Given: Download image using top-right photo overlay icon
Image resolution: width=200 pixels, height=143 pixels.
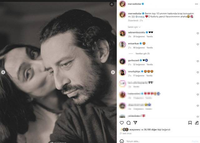Looking at the screenshot, I should 112,4.
